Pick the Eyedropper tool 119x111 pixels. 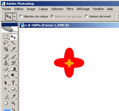13,96
